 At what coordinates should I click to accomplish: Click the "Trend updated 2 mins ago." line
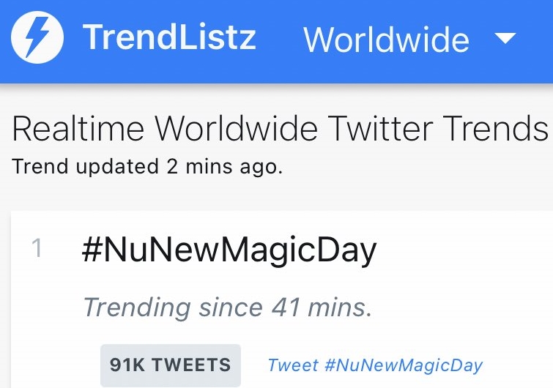pos(146,166)
